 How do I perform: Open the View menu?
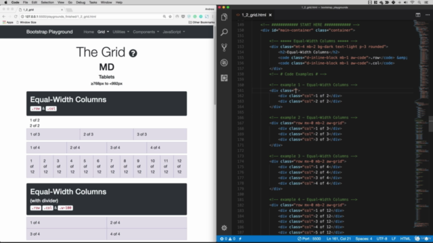(60, 2)
